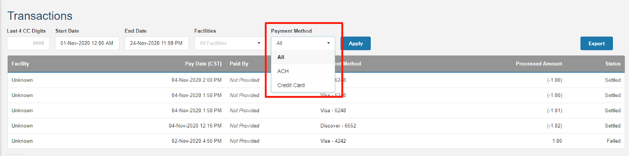The image size is (629, 156).
Task: Select the Failed Visa - 4242 transaction
Action: 316,141
